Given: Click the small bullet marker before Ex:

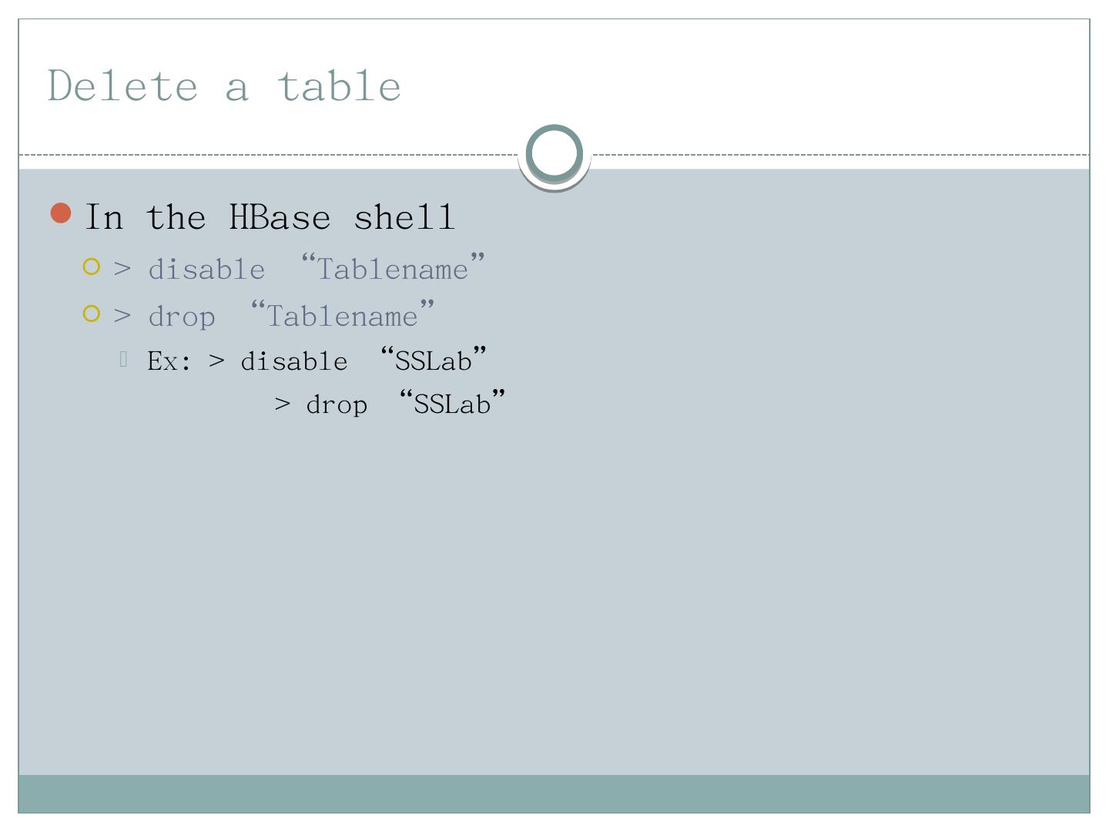Looking at the screenshot, I should pyautogui.click(x=123, y=358).
